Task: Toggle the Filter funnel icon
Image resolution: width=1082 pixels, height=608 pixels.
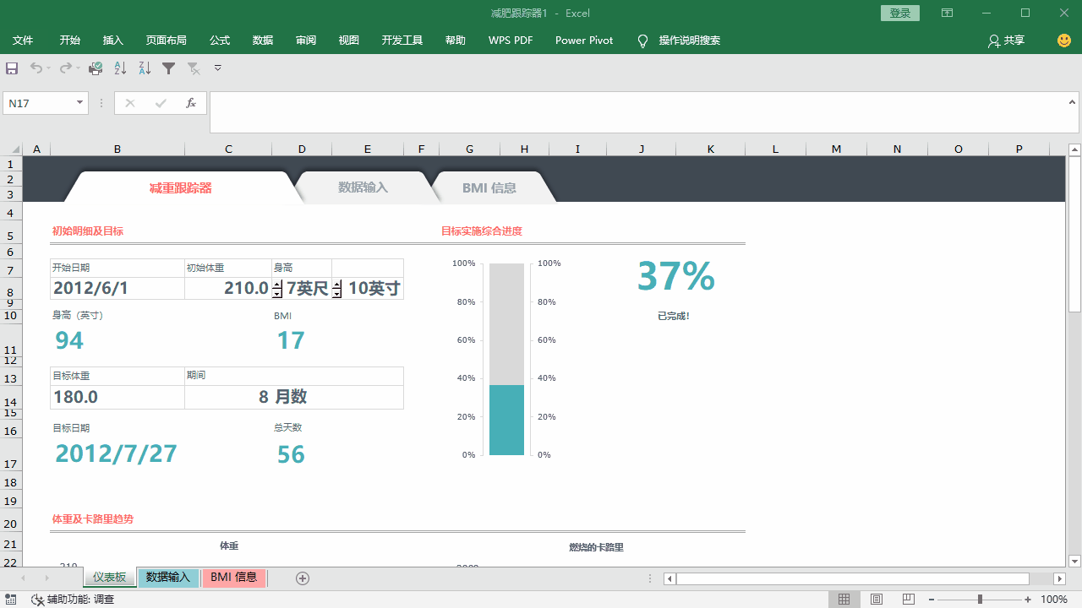Action: click(x=168, y=68)
